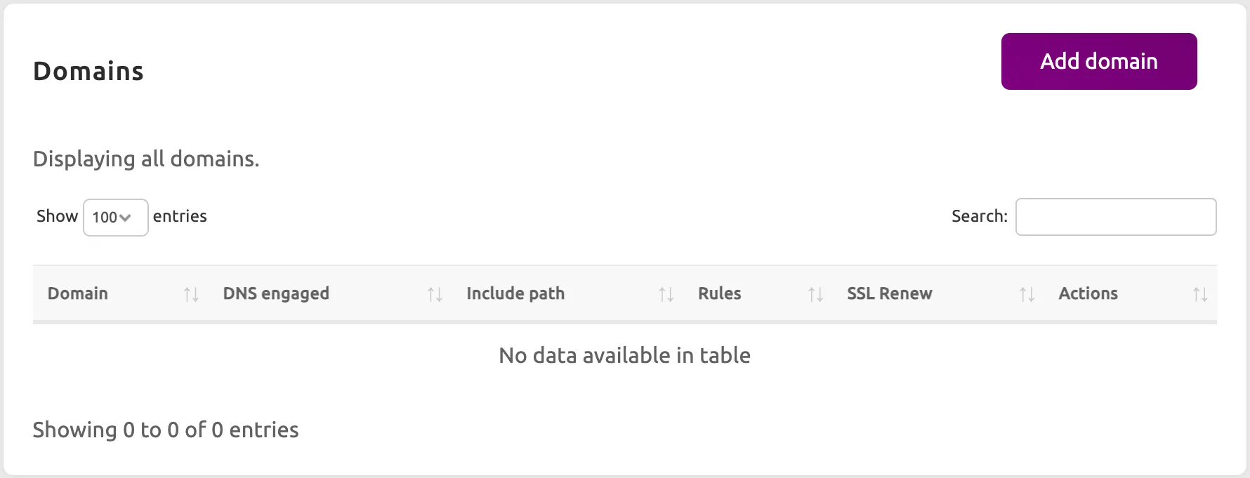Image resolution: width=1250 pixels, height=478 pixels.
Task: Click inside the Search input field
Action: coord(1115,217)
